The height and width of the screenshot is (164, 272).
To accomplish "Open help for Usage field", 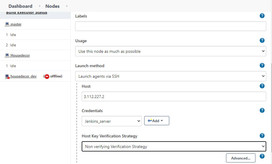I will [x=262, y=40].
